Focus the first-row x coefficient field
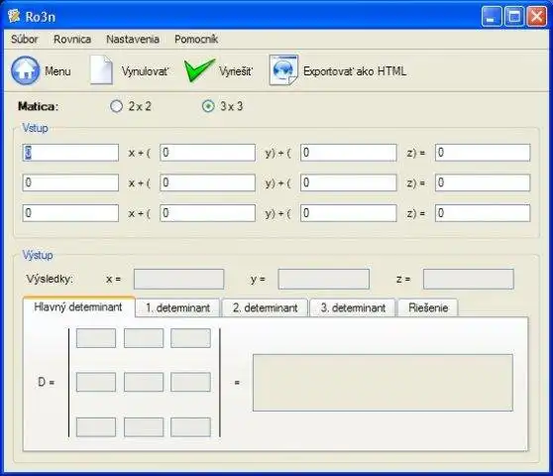Image resolution: width=553 pixels, height=476 pixels. pyautogui.click(x=70, y=153)
